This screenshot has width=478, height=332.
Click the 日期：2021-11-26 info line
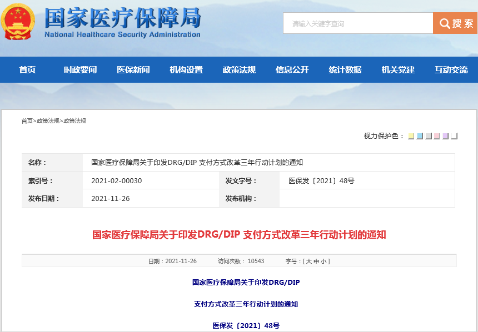172,261
